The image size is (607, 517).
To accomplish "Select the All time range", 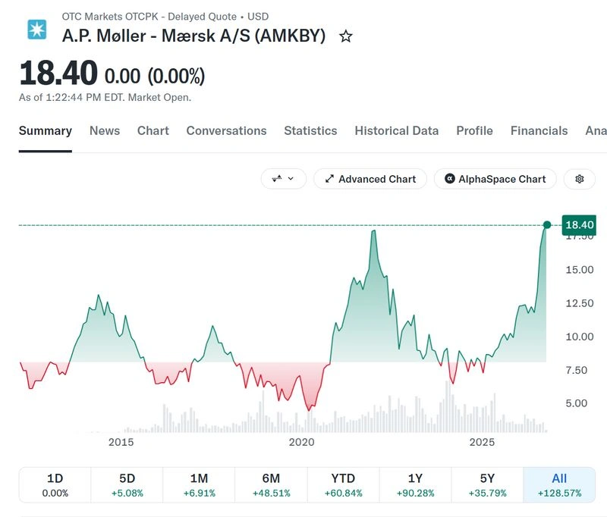I will 559,485.
